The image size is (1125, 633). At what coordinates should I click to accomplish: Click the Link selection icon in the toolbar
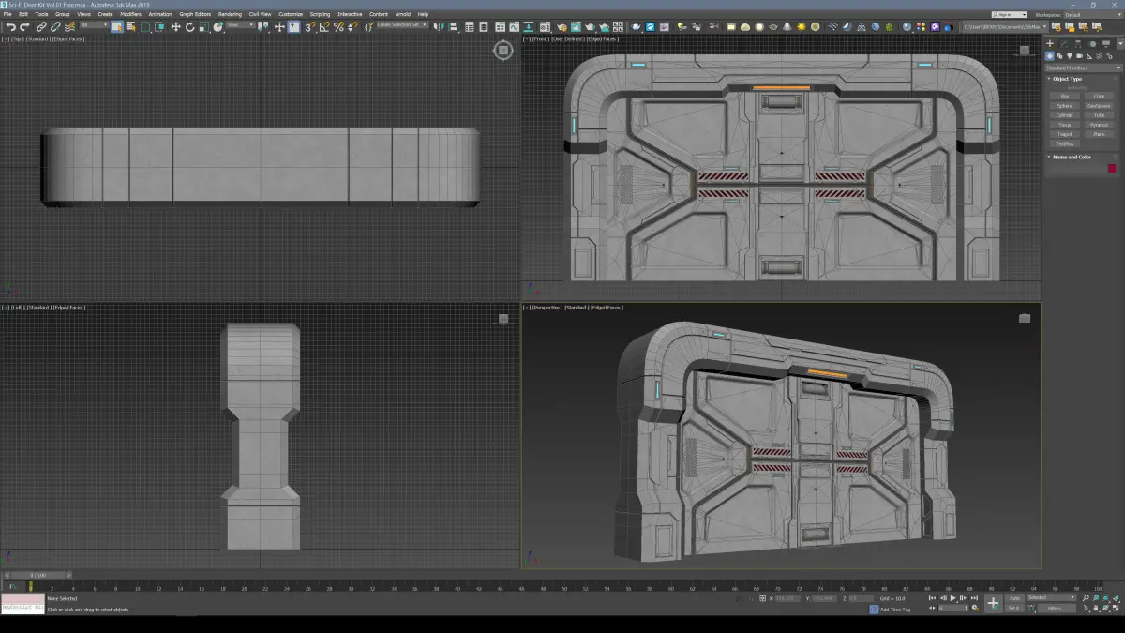(41, 27)
